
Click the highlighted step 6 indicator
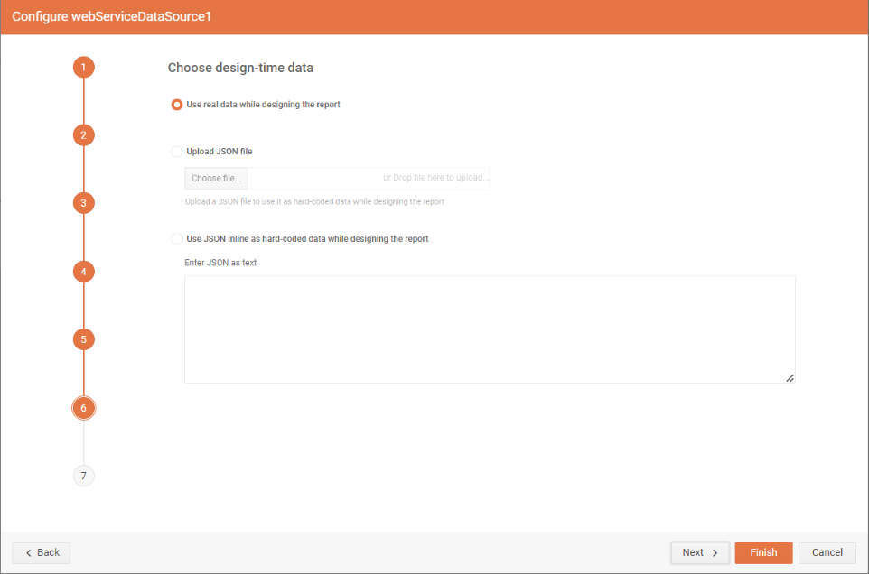[x=83, y=407]
